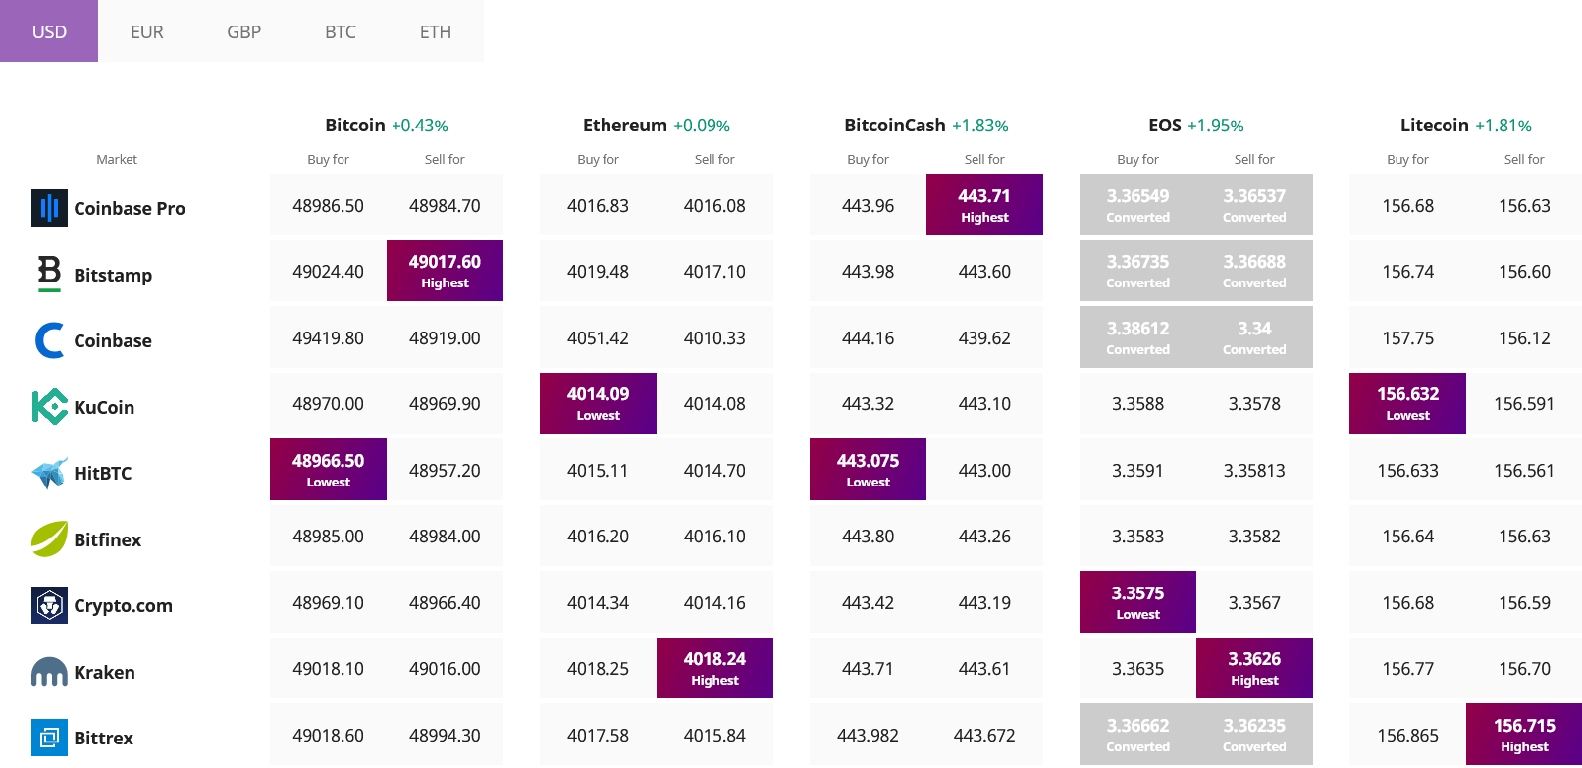Click Crypto.com's Bitcoin sell price 48966.40

pyautogui.click(x=445, y=602)
